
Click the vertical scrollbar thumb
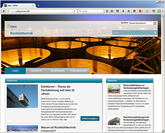(163, 39)
